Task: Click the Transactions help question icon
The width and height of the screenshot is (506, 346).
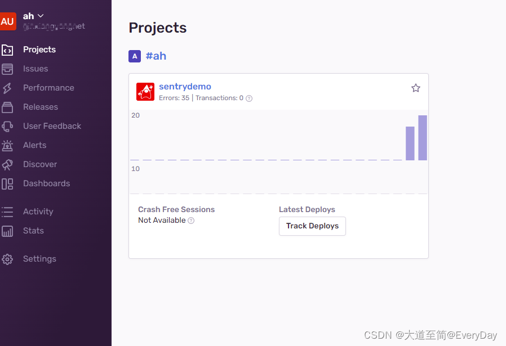Action: click(x=249, y=98)
